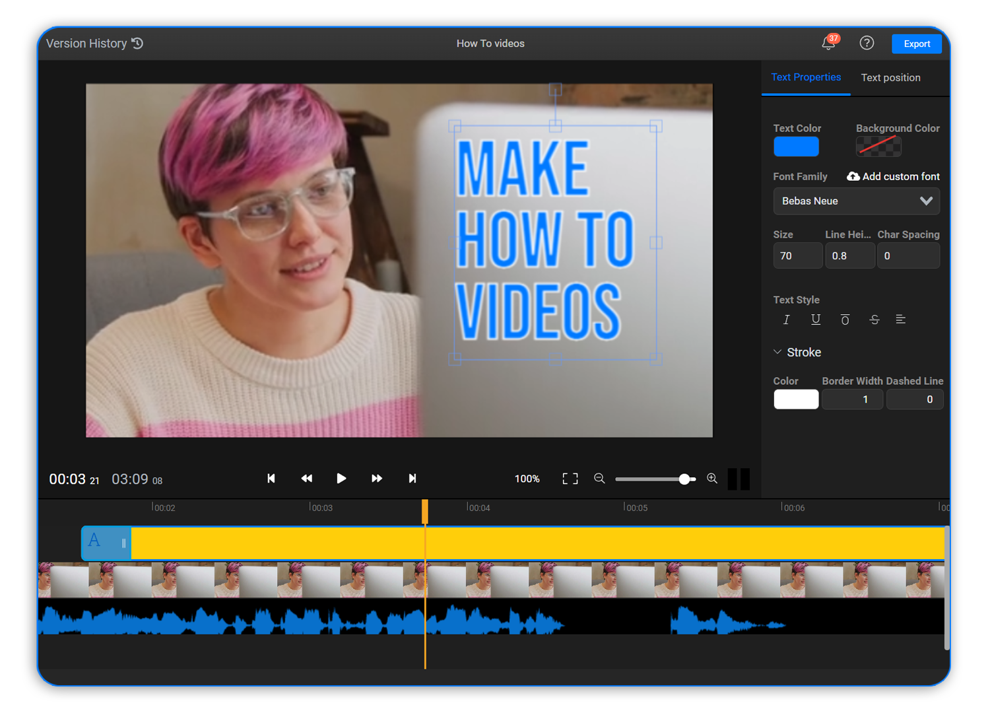Export the How To videos project

tap(917, 44)
